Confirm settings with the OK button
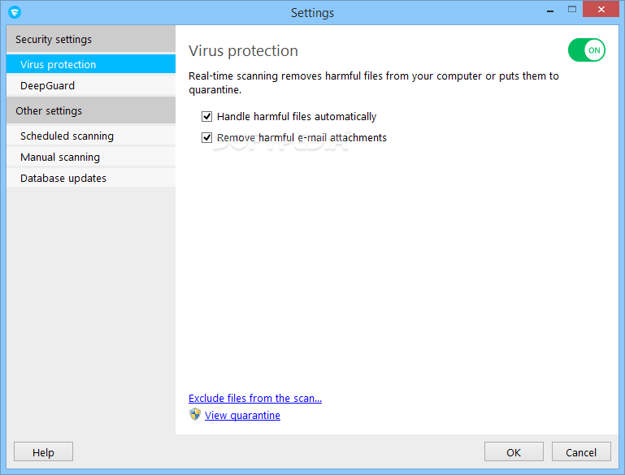 coord(514,452)
